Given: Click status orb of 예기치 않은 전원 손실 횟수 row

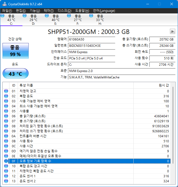Looking at the screenshot, I should [x=6, y=151].
